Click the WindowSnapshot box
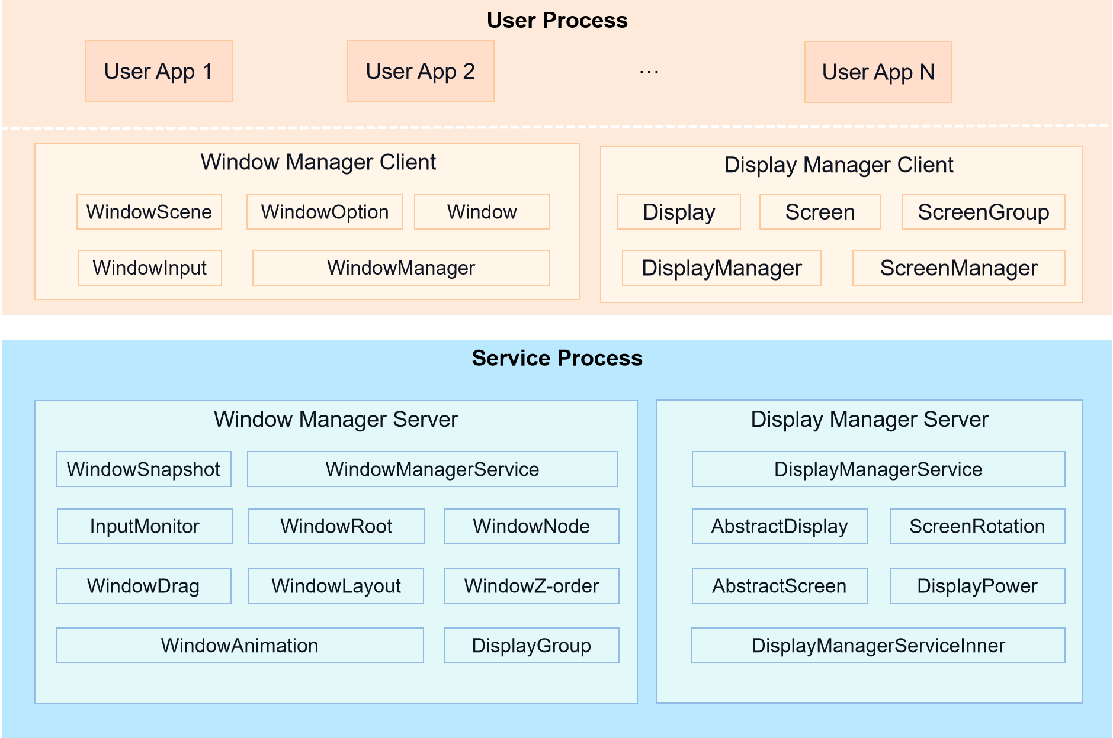The image size is (1113, 738). click(143, 469)
